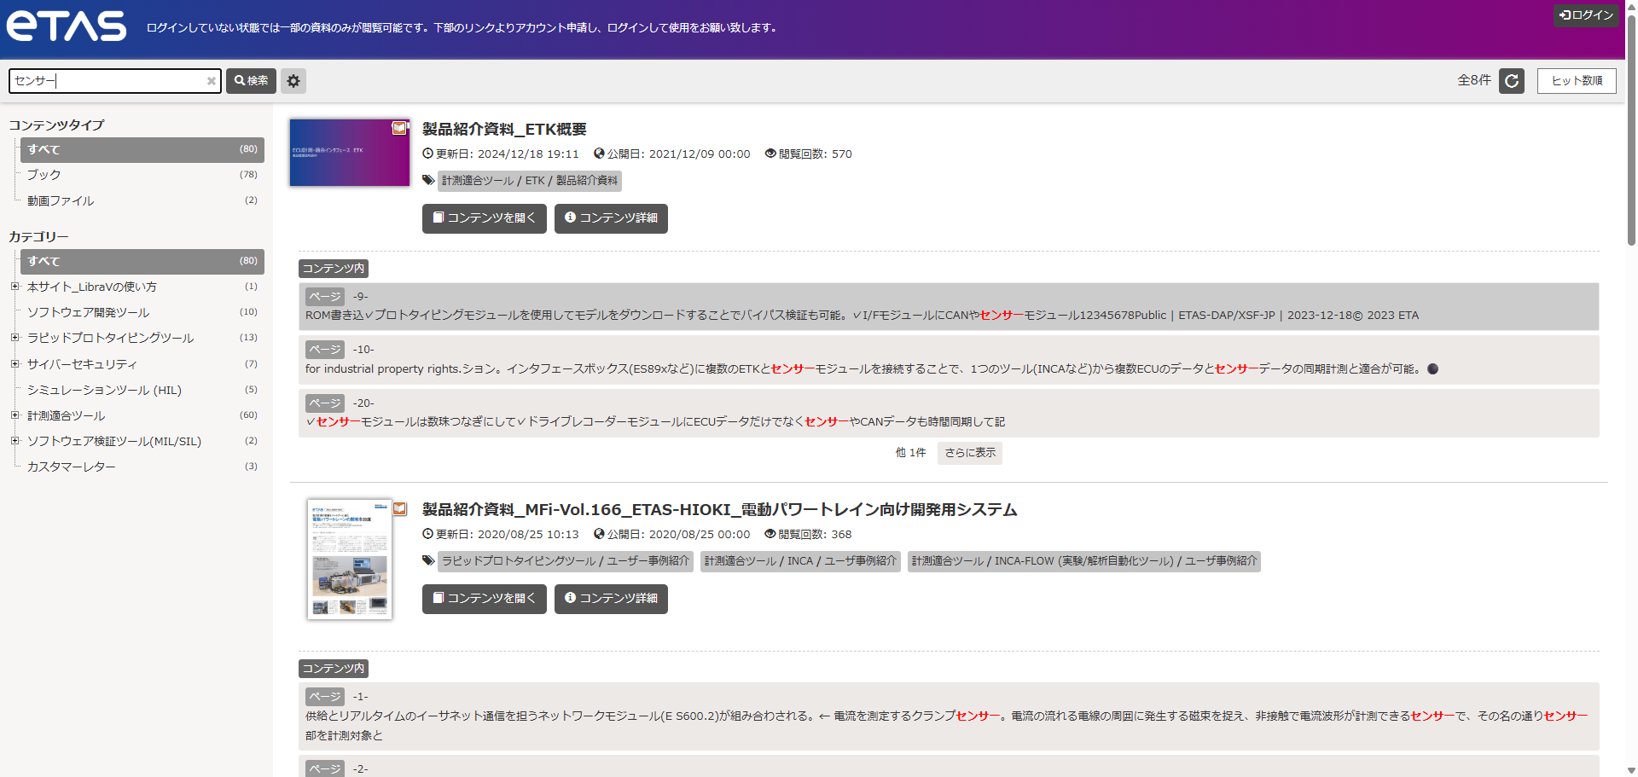
Task: Click the bookmark icon on MFi-Vol.166 thumbnail
Action: pyautogui.click(x=399, y=509)
